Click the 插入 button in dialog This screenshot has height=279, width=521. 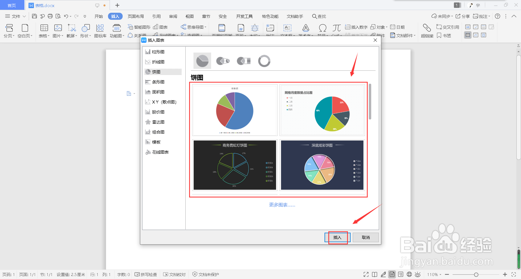tap(337, 237)
